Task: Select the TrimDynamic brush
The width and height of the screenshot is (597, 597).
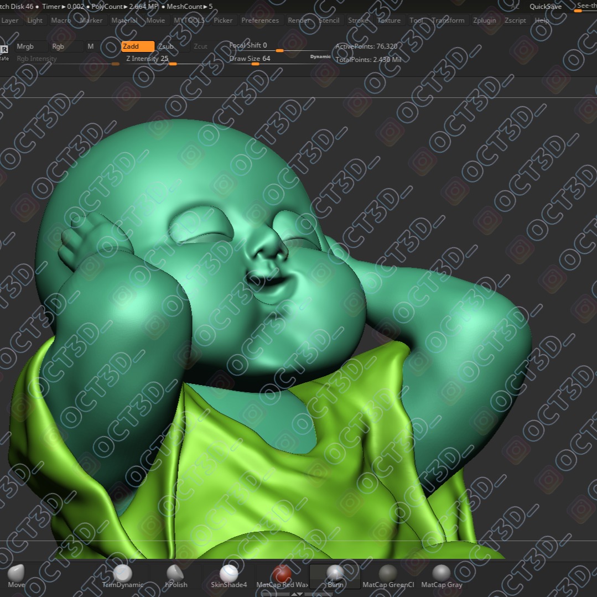Action: 123,575
